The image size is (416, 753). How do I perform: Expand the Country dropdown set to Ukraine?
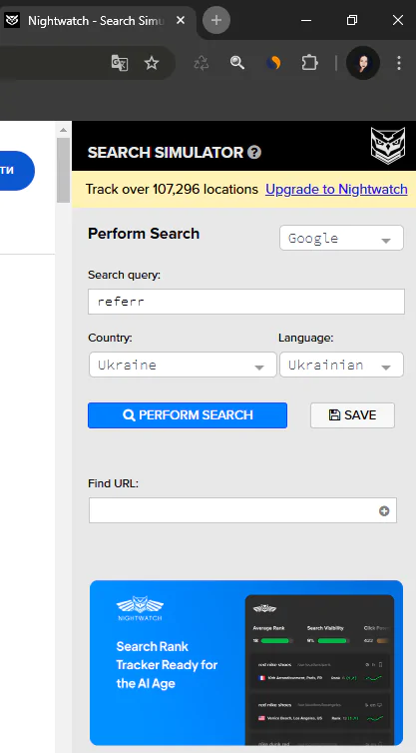coord(183,365)
